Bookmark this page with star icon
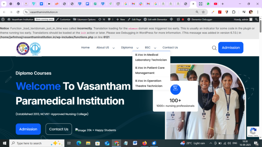Screen dimensions: 262x147 203,12
